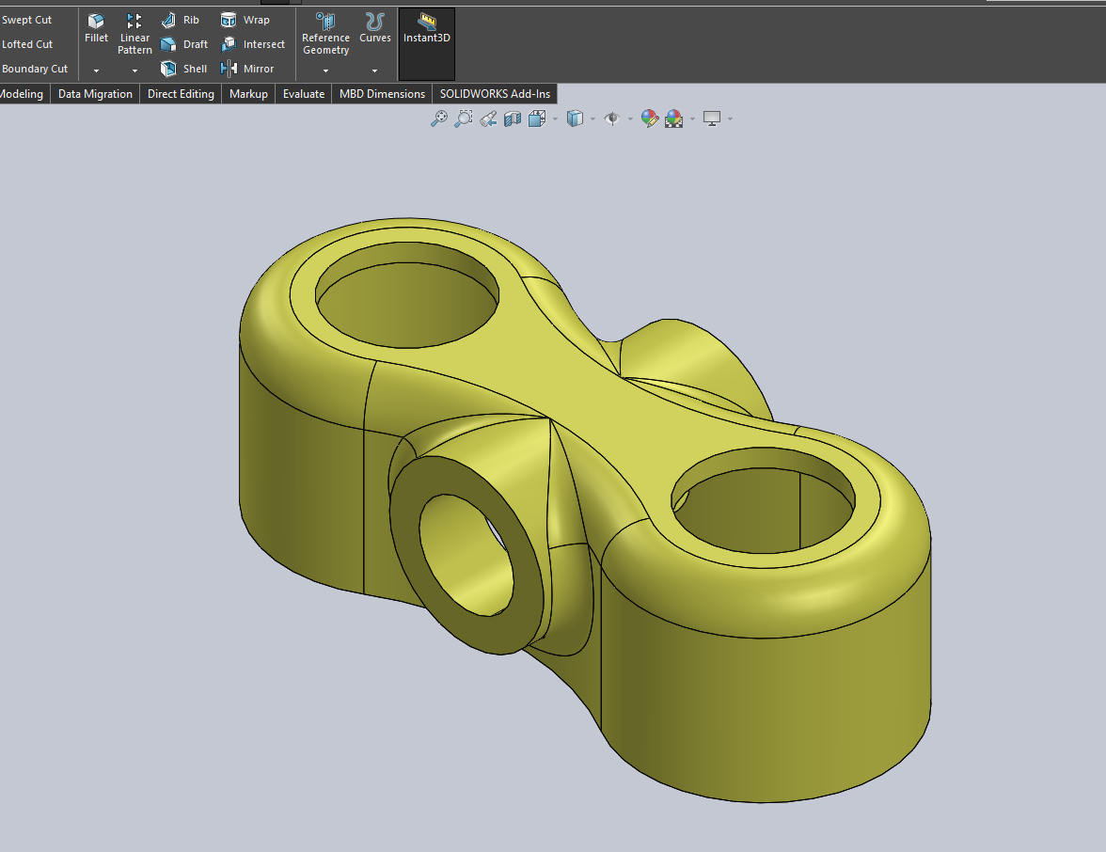This screenshot has width=1106, height=852.
Task: Activate the Section View tool
Action: (x=513, y=118)
